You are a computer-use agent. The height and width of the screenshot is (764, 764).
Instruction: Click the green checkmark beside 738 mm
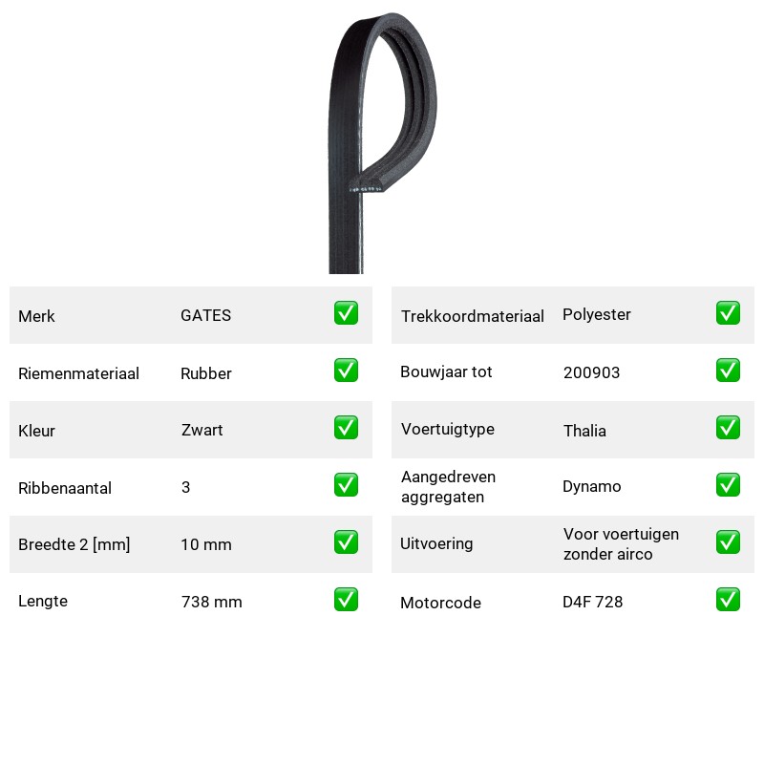346,600
